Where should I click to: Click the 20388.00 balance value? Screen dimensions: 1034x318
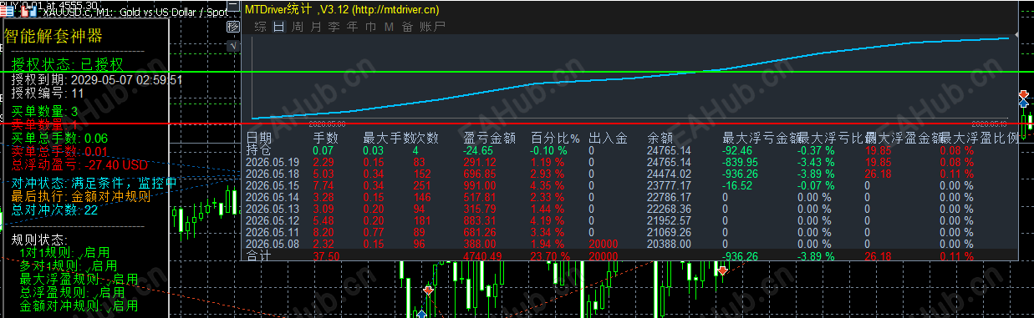[670, 244]
